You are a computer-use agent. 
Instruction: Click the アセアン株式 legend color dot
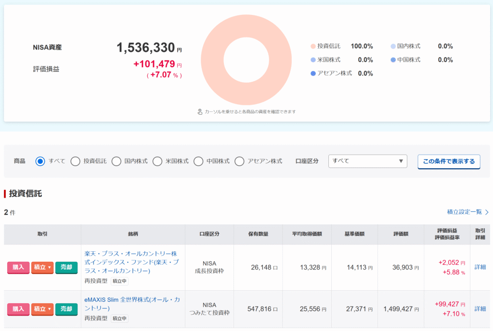313,74
